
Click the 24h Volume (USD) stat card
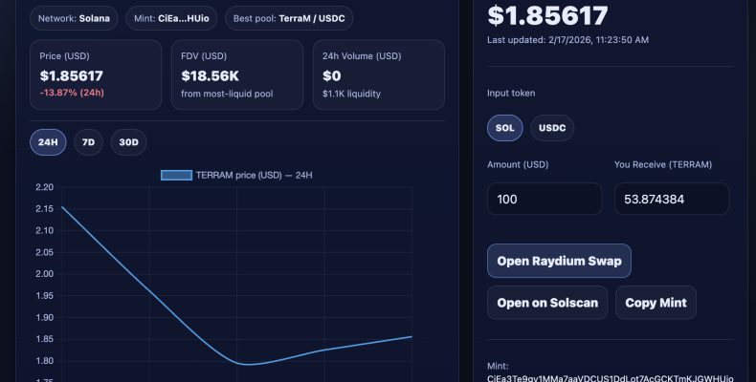coord(378,74)
